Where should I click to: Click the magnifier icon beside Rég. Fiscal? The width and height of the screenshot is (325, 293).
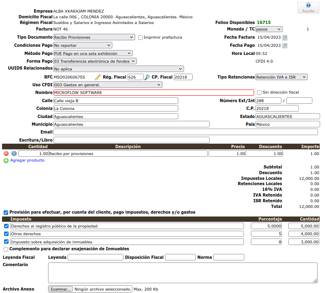coord(147,77)
